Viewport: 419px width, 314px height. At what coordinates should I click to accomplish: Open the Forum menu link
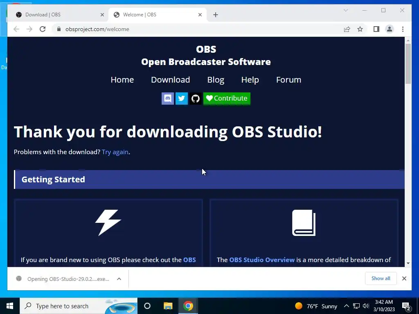288,80
